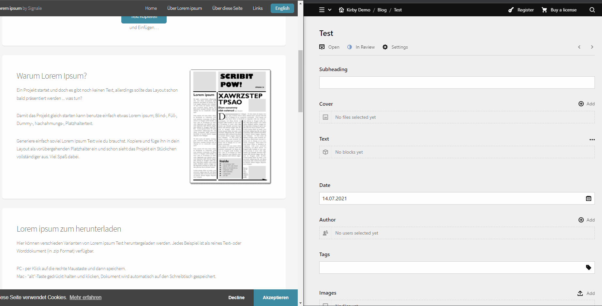Click inside the Subheading input field

coord(457,83)
